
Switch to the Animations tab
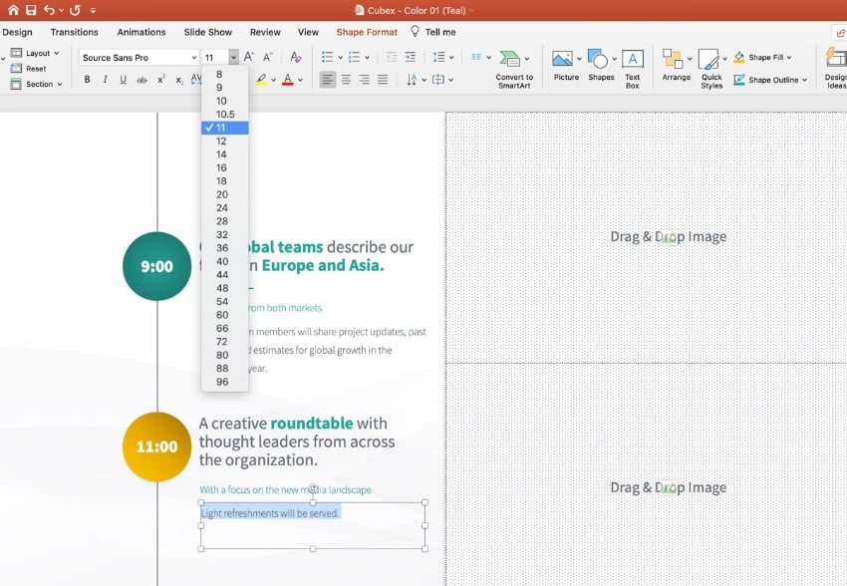141,32
